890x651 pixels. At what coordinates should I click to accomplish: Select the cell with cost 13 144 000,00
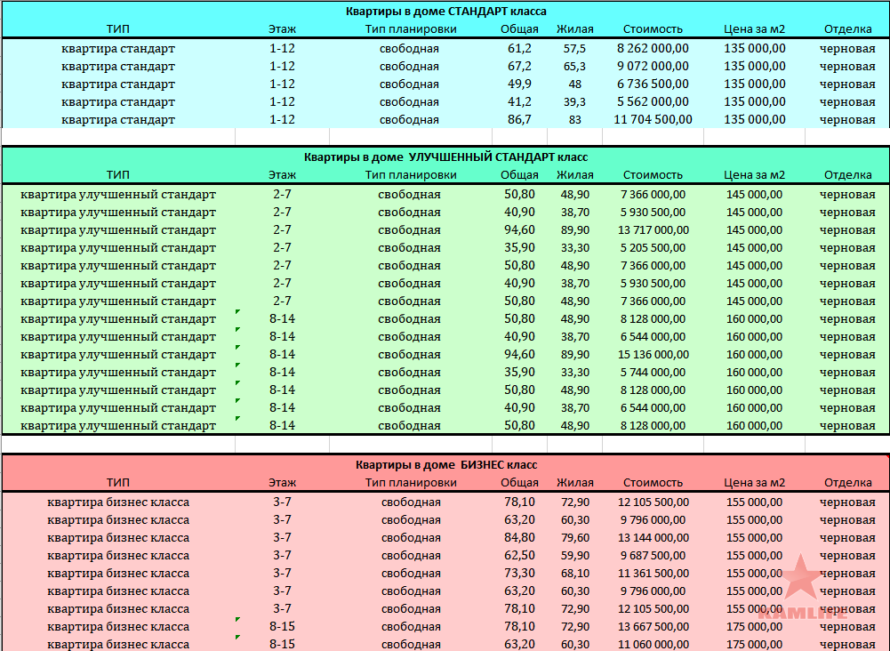coord(653,537)
